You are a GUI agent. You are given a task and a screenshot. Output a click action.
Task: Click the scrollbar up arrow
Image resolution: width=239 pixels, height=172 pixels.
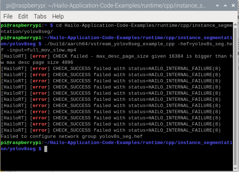click(236, 24)
